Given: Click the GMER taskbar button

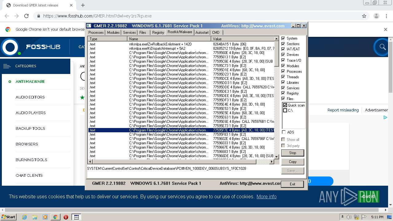Looking at the screenshot, I should 76,217.
